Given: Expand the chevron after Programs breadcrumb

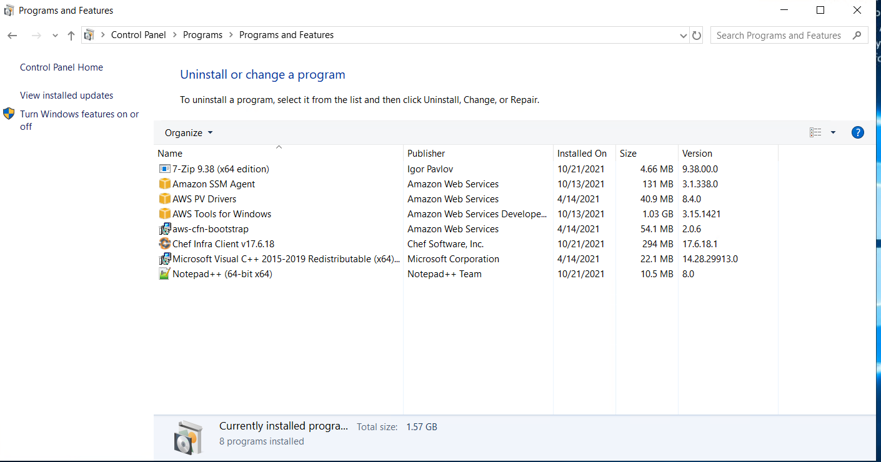Looking at the screenshot, I should click(231, 35).
